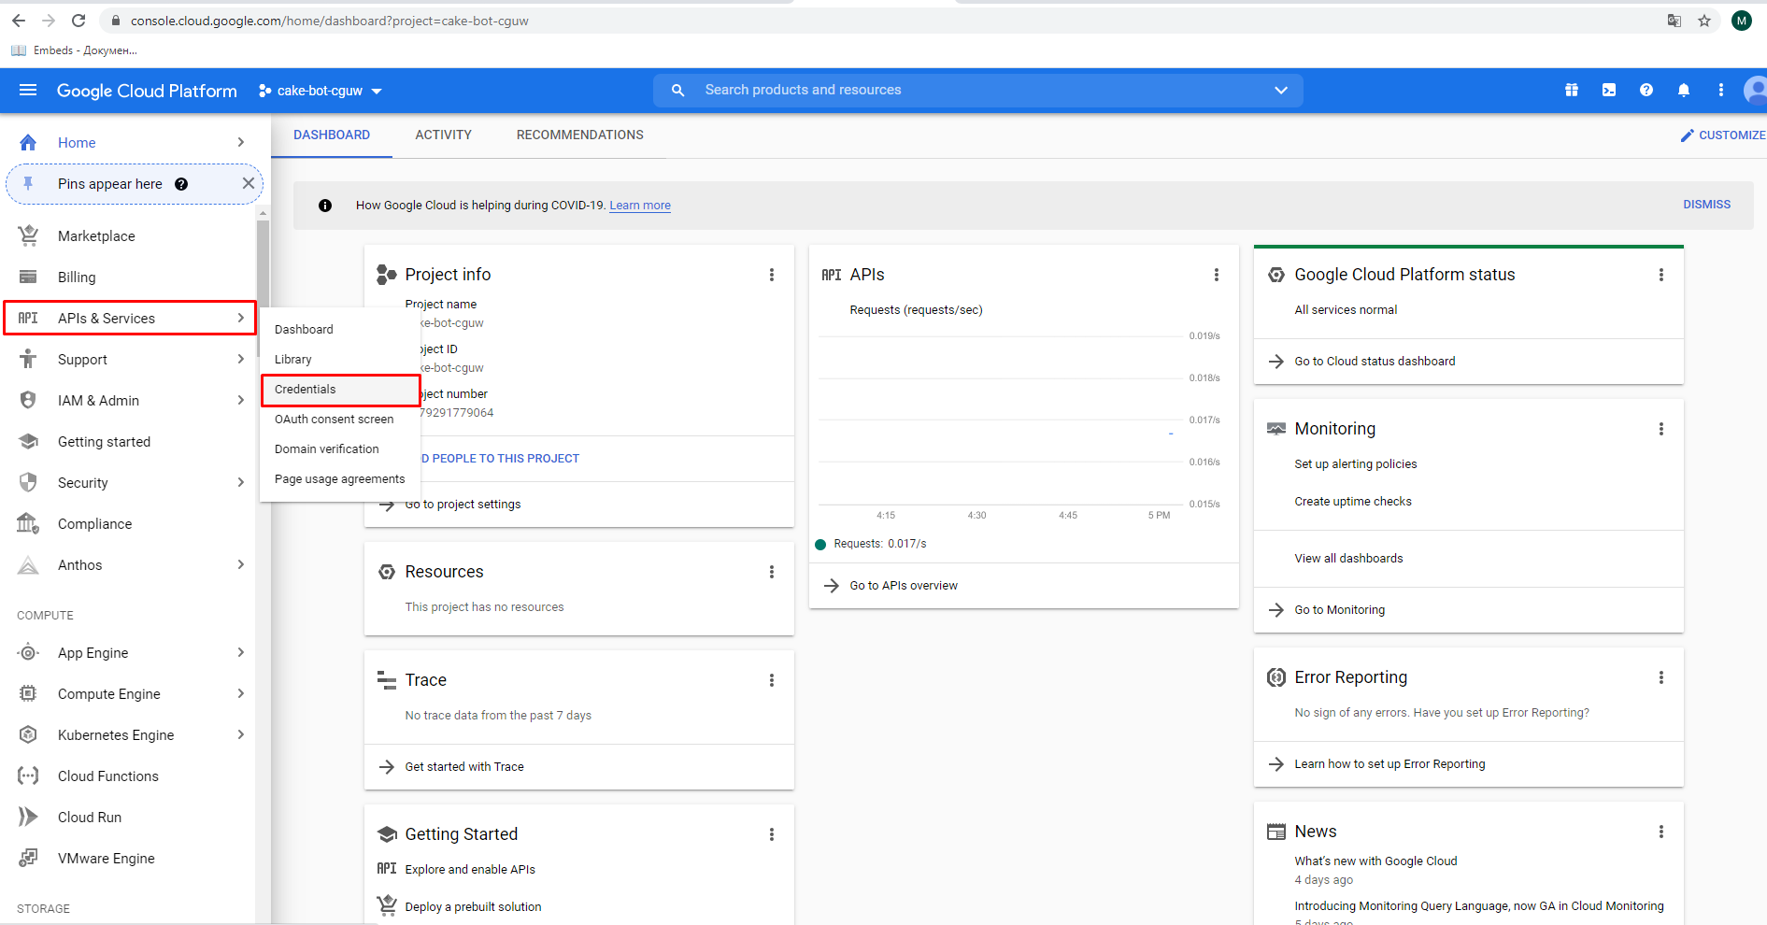Click Set up alerting policies link
This screenshot has height=925, width=1767.
(x=1355, y=464)
